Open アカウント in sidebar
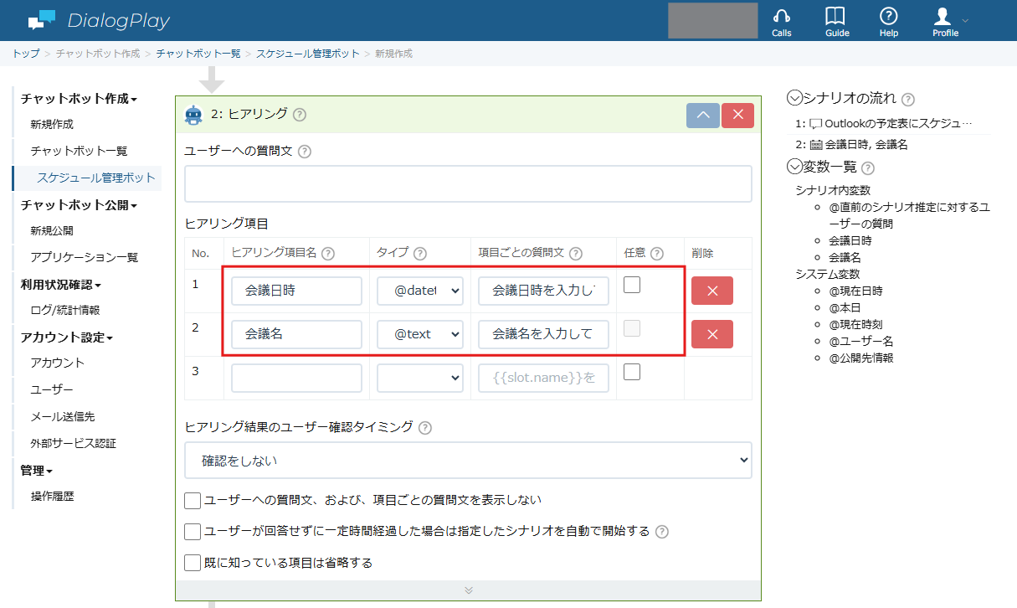 (58, 363)
